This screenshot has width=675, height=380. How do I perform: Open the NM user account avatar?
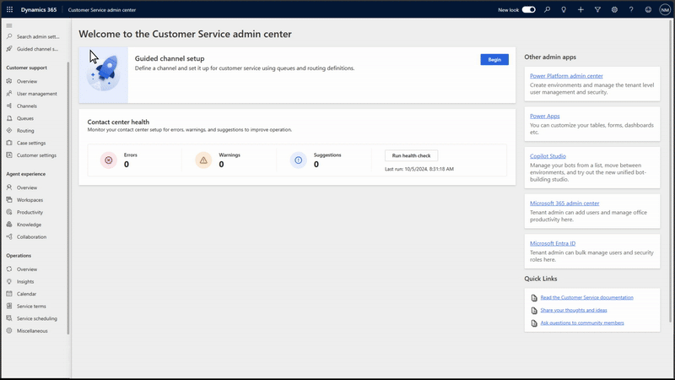[665, 9]
